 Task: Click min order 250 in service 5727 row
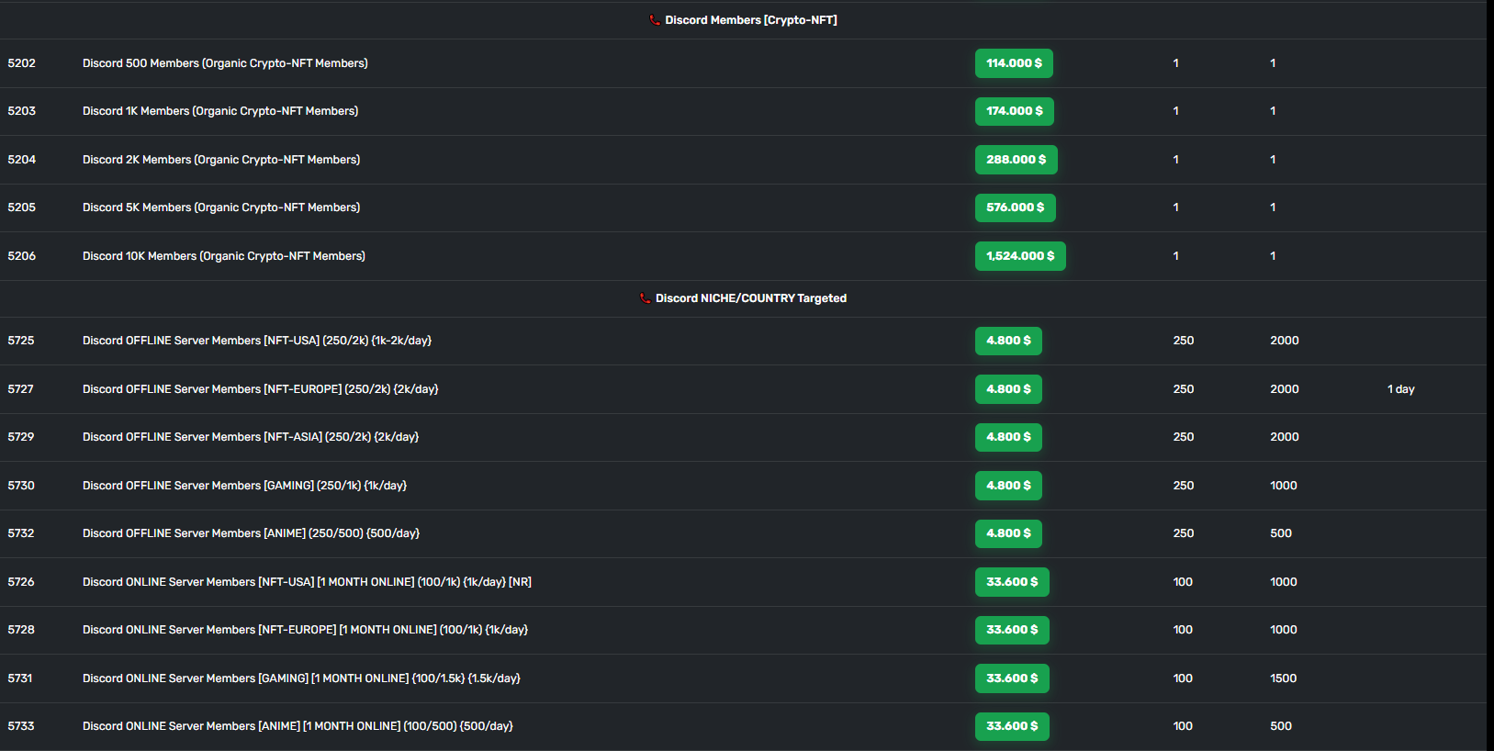(1184, 389)
